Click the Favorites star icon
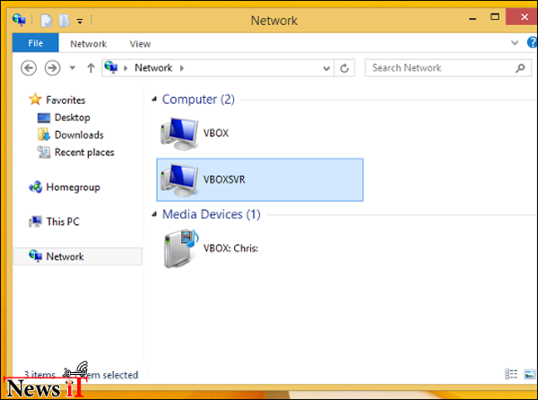This screenshot has height=400, width=538. pos(35,100)
